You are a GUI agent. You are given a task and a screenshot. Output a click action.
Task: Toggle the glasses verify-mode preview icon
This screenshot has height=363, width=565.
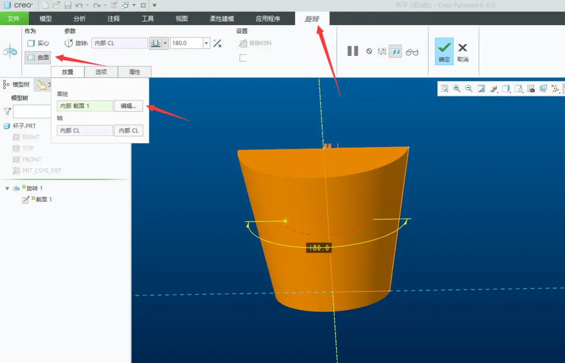point(412,52)
